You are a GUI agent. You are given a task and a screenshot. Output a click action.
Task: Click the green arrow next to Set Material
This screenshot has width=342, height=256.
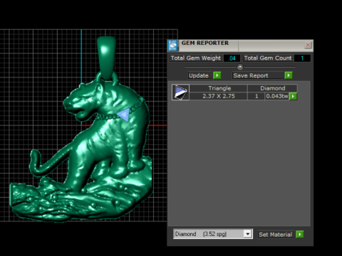[x=300, y=235]
